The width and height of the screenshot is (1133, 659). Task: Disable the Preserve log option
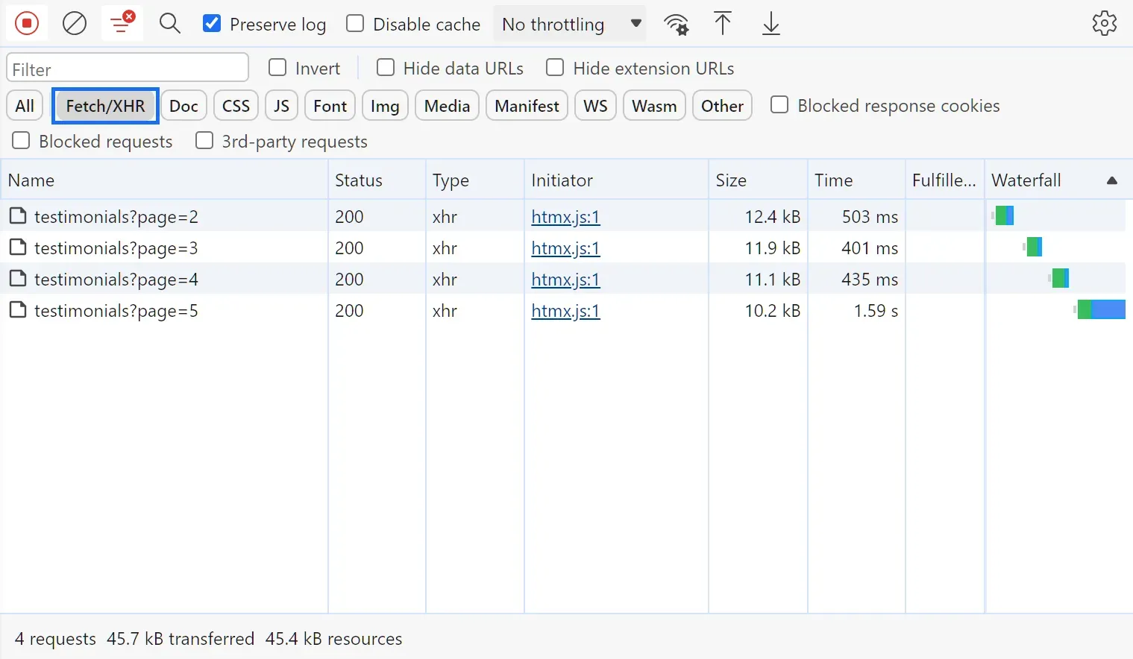pyautogui.click(x=212, y=23)
